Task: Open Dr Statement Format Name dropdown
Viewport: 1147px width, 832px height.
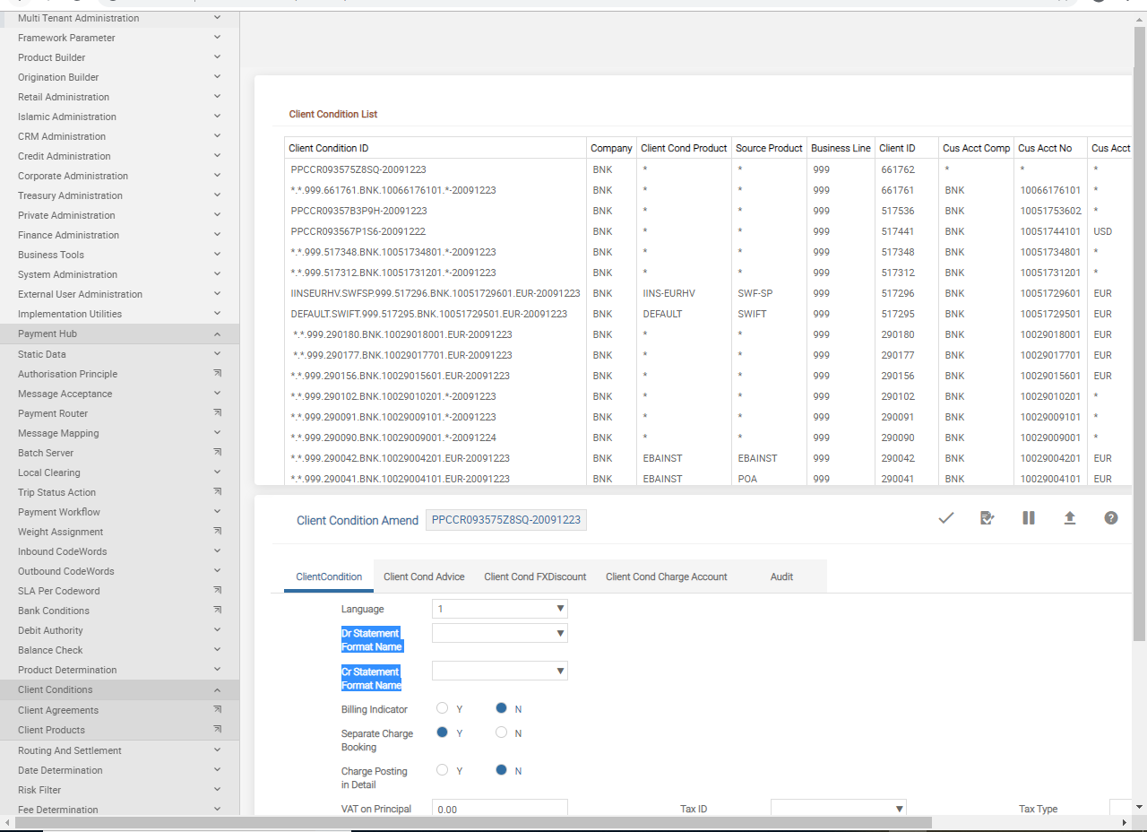Action: click(x=499, y=633)
